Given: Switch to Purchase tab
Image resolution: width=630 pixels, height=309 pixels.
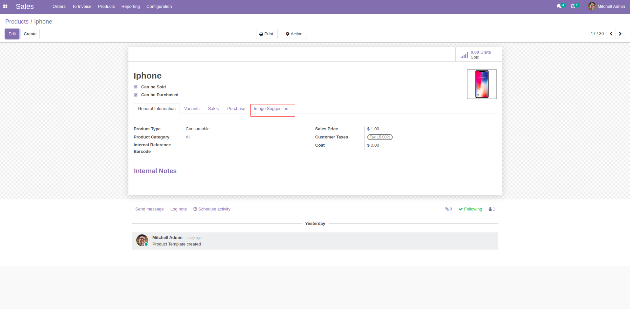Looking at the screenshot, I should [236, 109].
